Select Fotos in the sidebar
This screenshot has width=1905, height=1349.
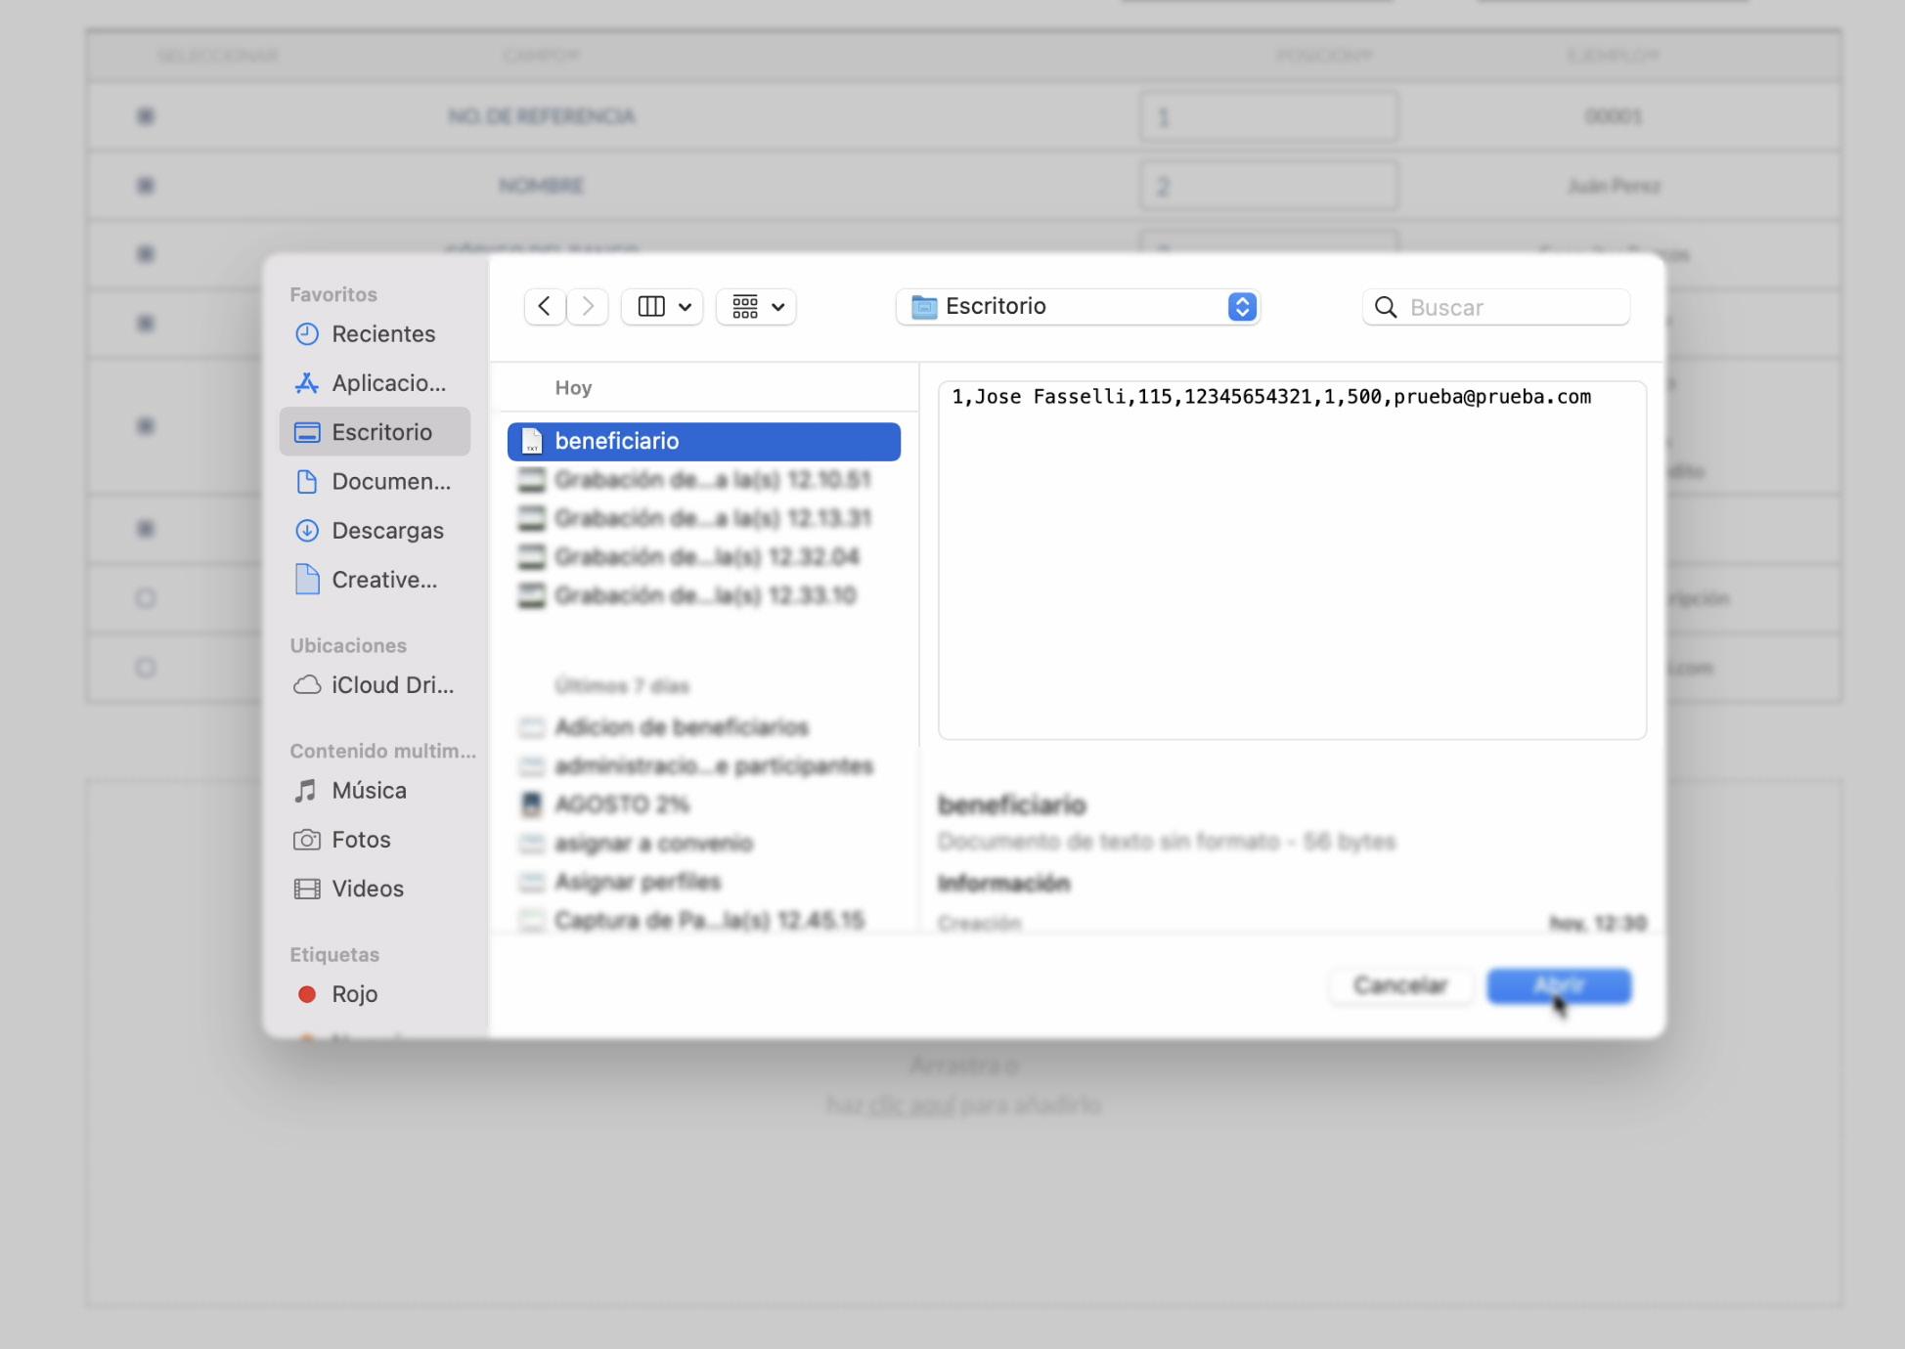[x=360, y=840]
